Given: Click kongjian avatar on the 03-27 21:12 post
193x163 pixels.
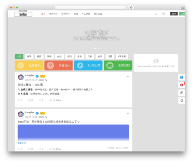Looking at the screenshot, I should (21, 77).
